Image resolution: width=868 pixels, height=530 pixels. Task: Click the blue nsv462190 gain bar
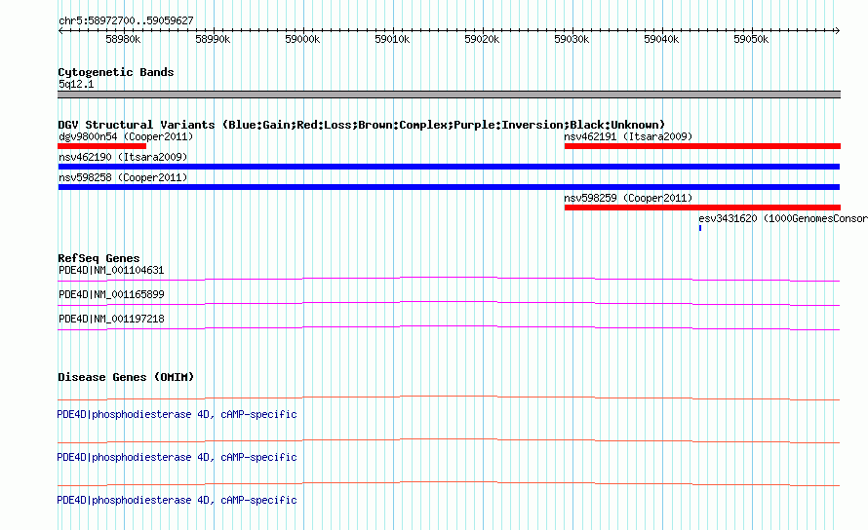(449, 167)
